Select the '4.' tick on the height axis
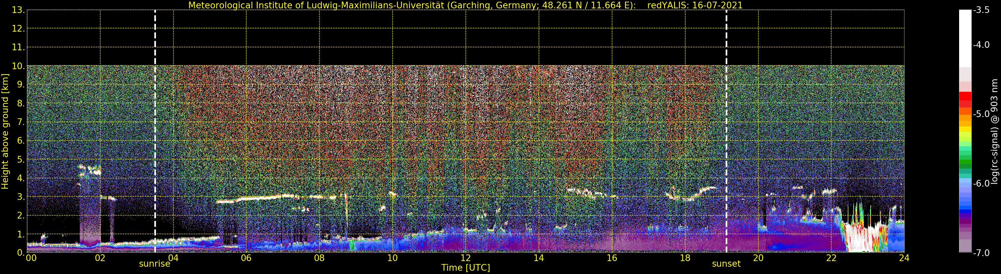The width and height of the screenshot is (1001, 274). pos(21,178)
